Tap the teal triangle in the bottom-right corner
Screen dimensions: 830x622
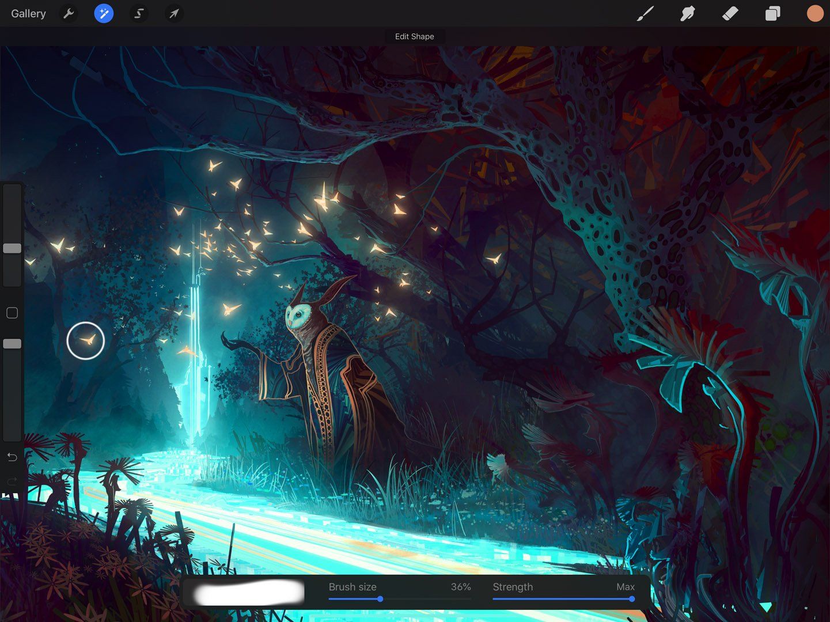(766, 606)
